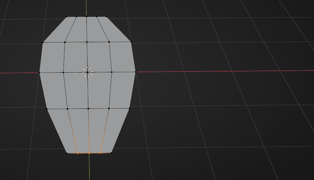
Task: Click the left end vertex of the fourth row
Action: coord(47,109)
